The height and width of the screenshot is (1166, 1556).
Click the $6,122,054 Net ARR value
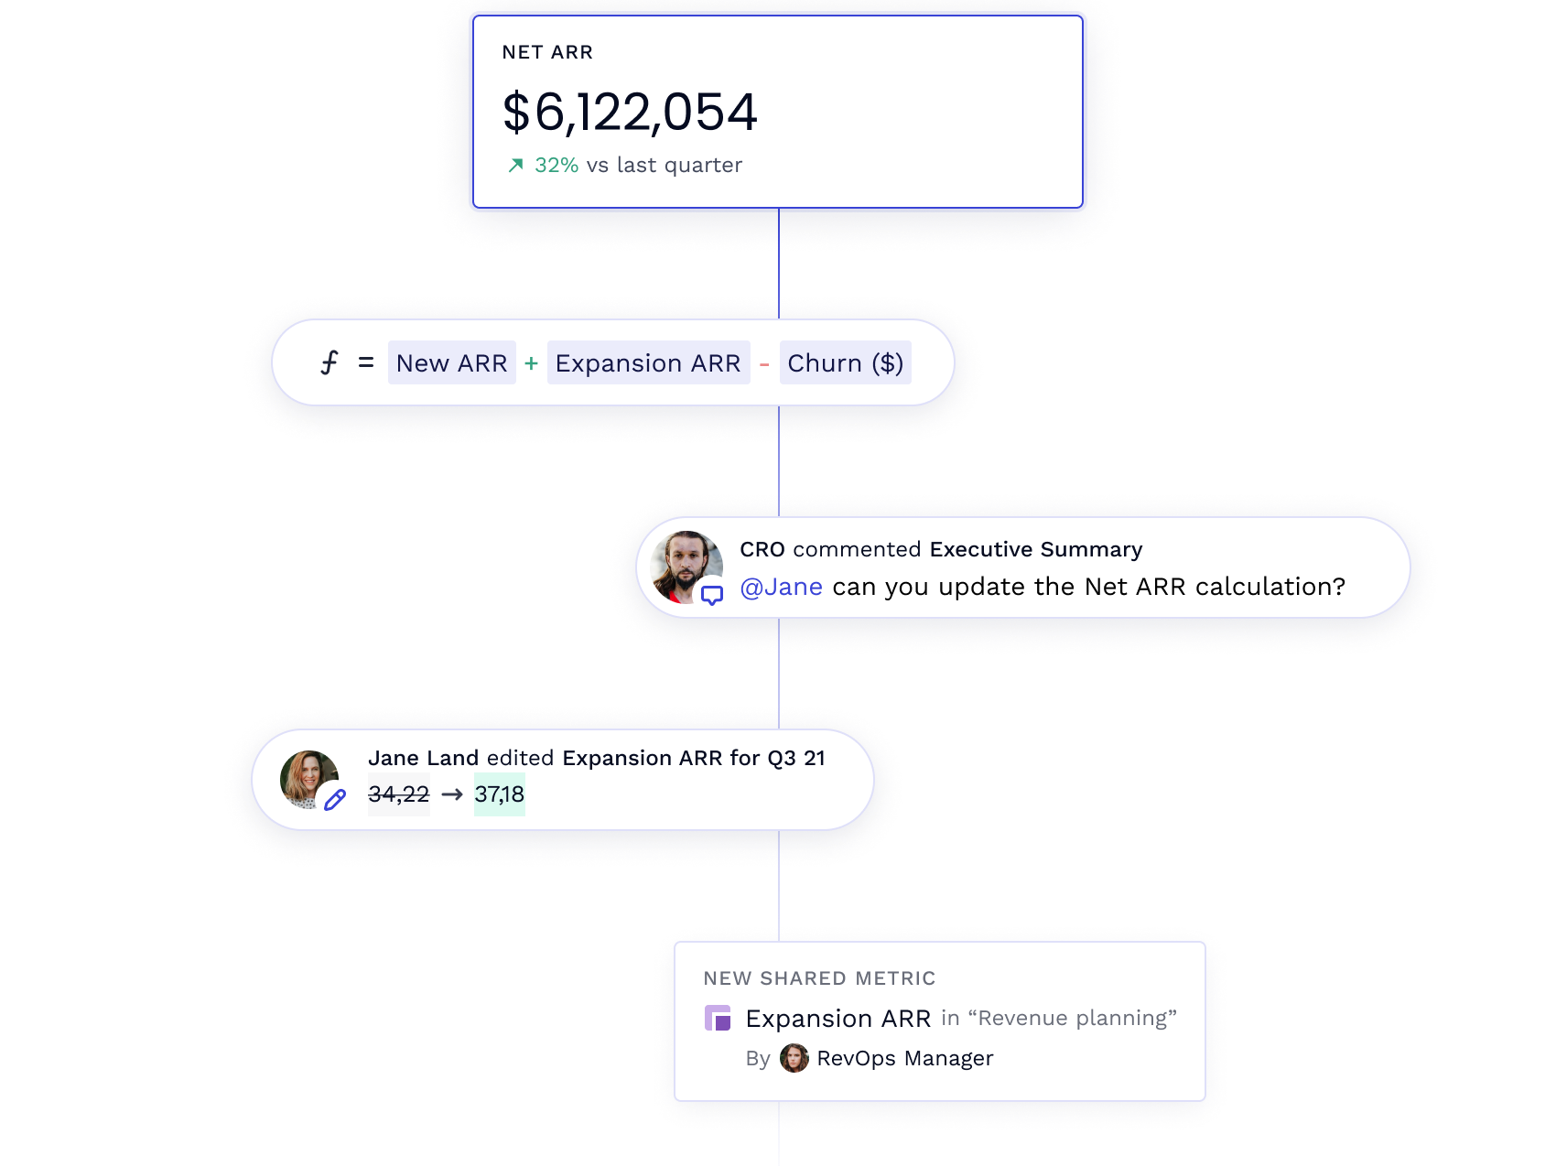tap(630, 113)
